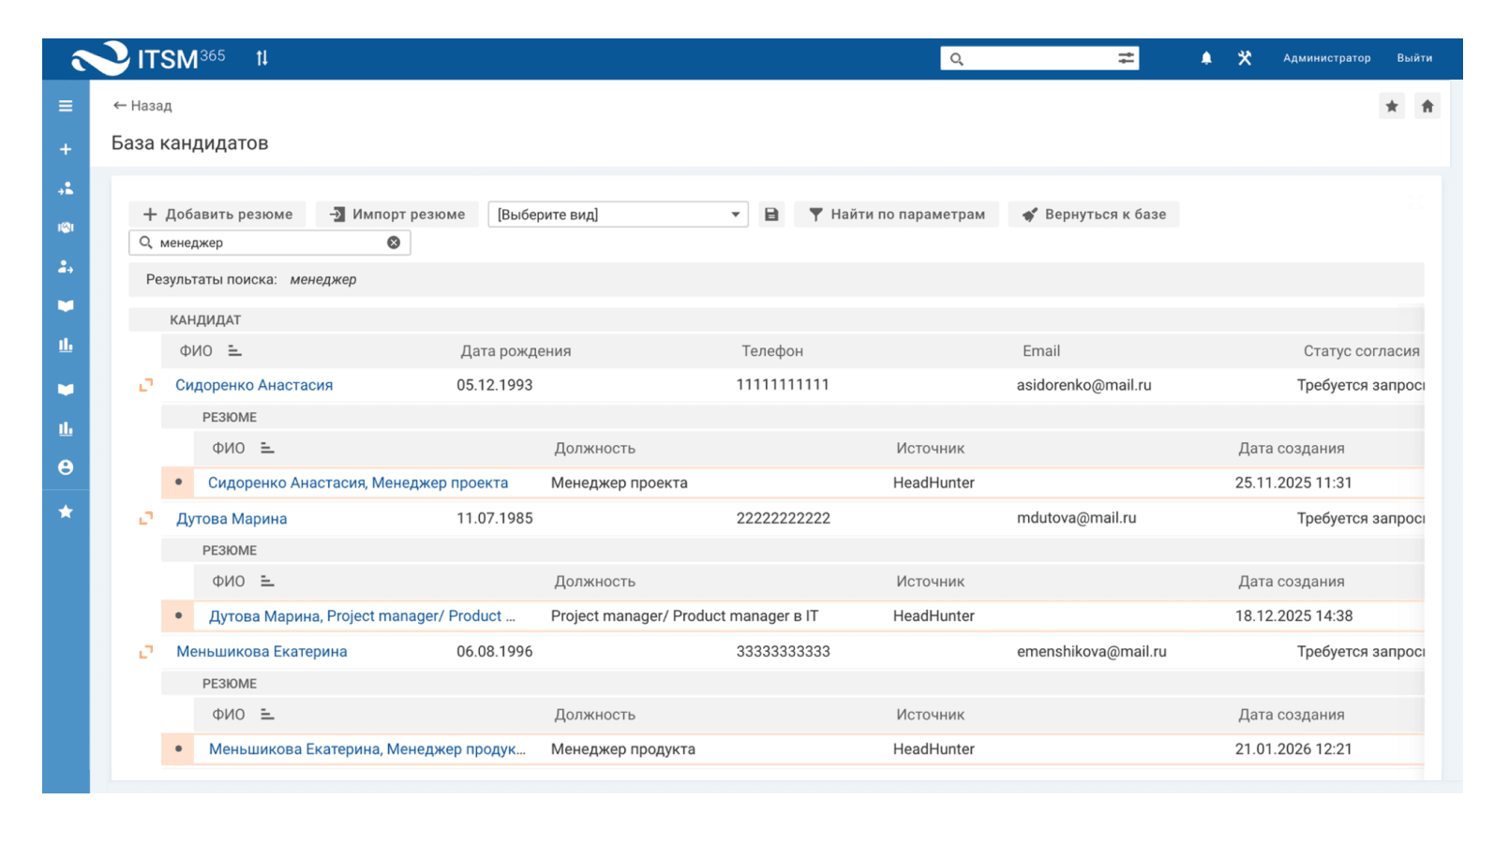Screen dimensions: 1509x844
Task: Open the hamburger menu in sidebar
Action: click(66, 106)
